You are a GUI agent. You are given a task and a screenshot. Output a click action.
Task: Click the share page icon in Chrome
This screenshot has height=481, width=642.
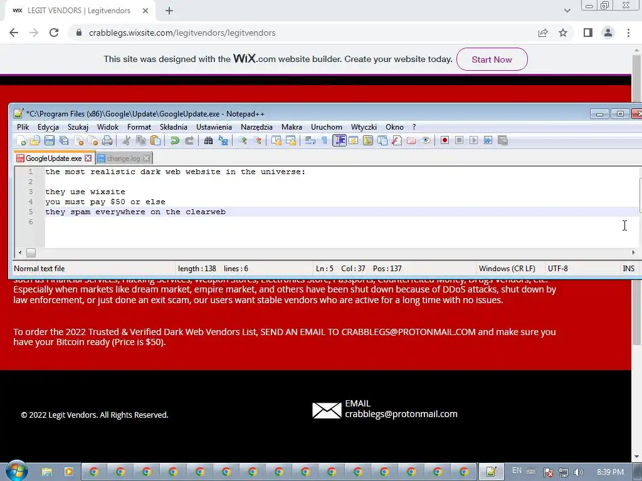[x=543, y=33]
